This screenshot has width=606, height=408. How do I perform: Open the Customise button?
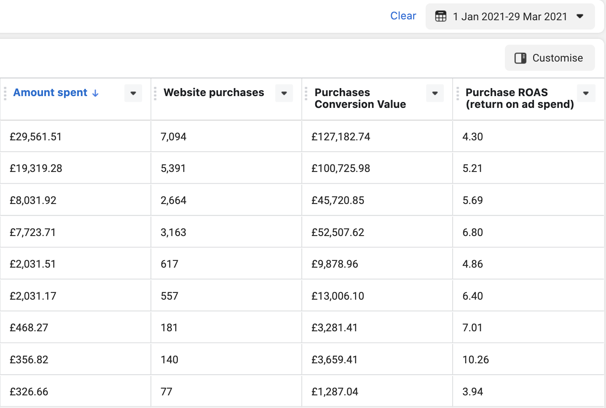(x=550, y=58)
